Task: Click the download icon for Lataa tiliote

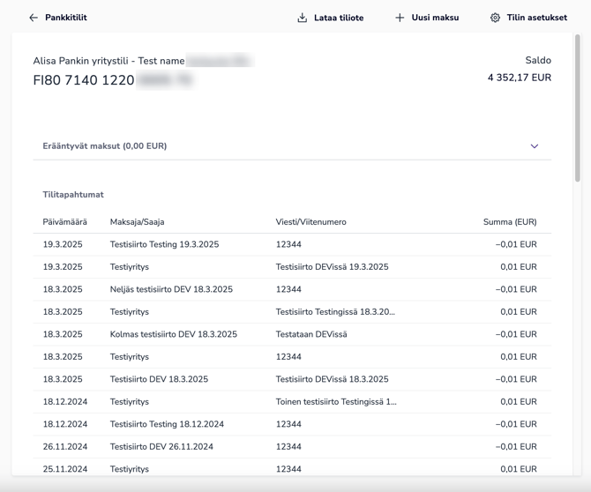Action: [x=303, y=18]
